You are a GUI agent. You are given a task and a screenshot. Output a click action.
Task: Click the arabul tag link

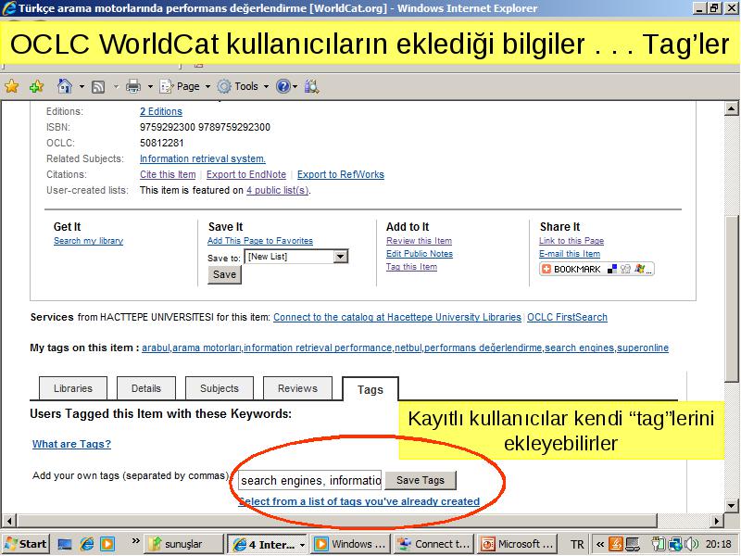click(156, 348)
